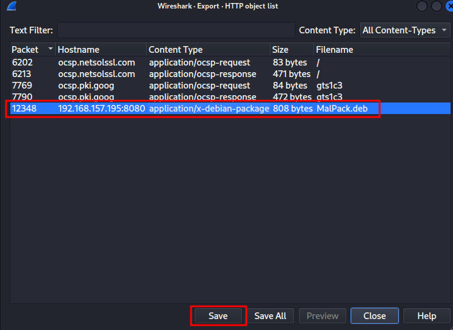Viewport: 453px width, 330px height.
Task: Click the 83 bytes size cell
Action: tap(290, 62)
